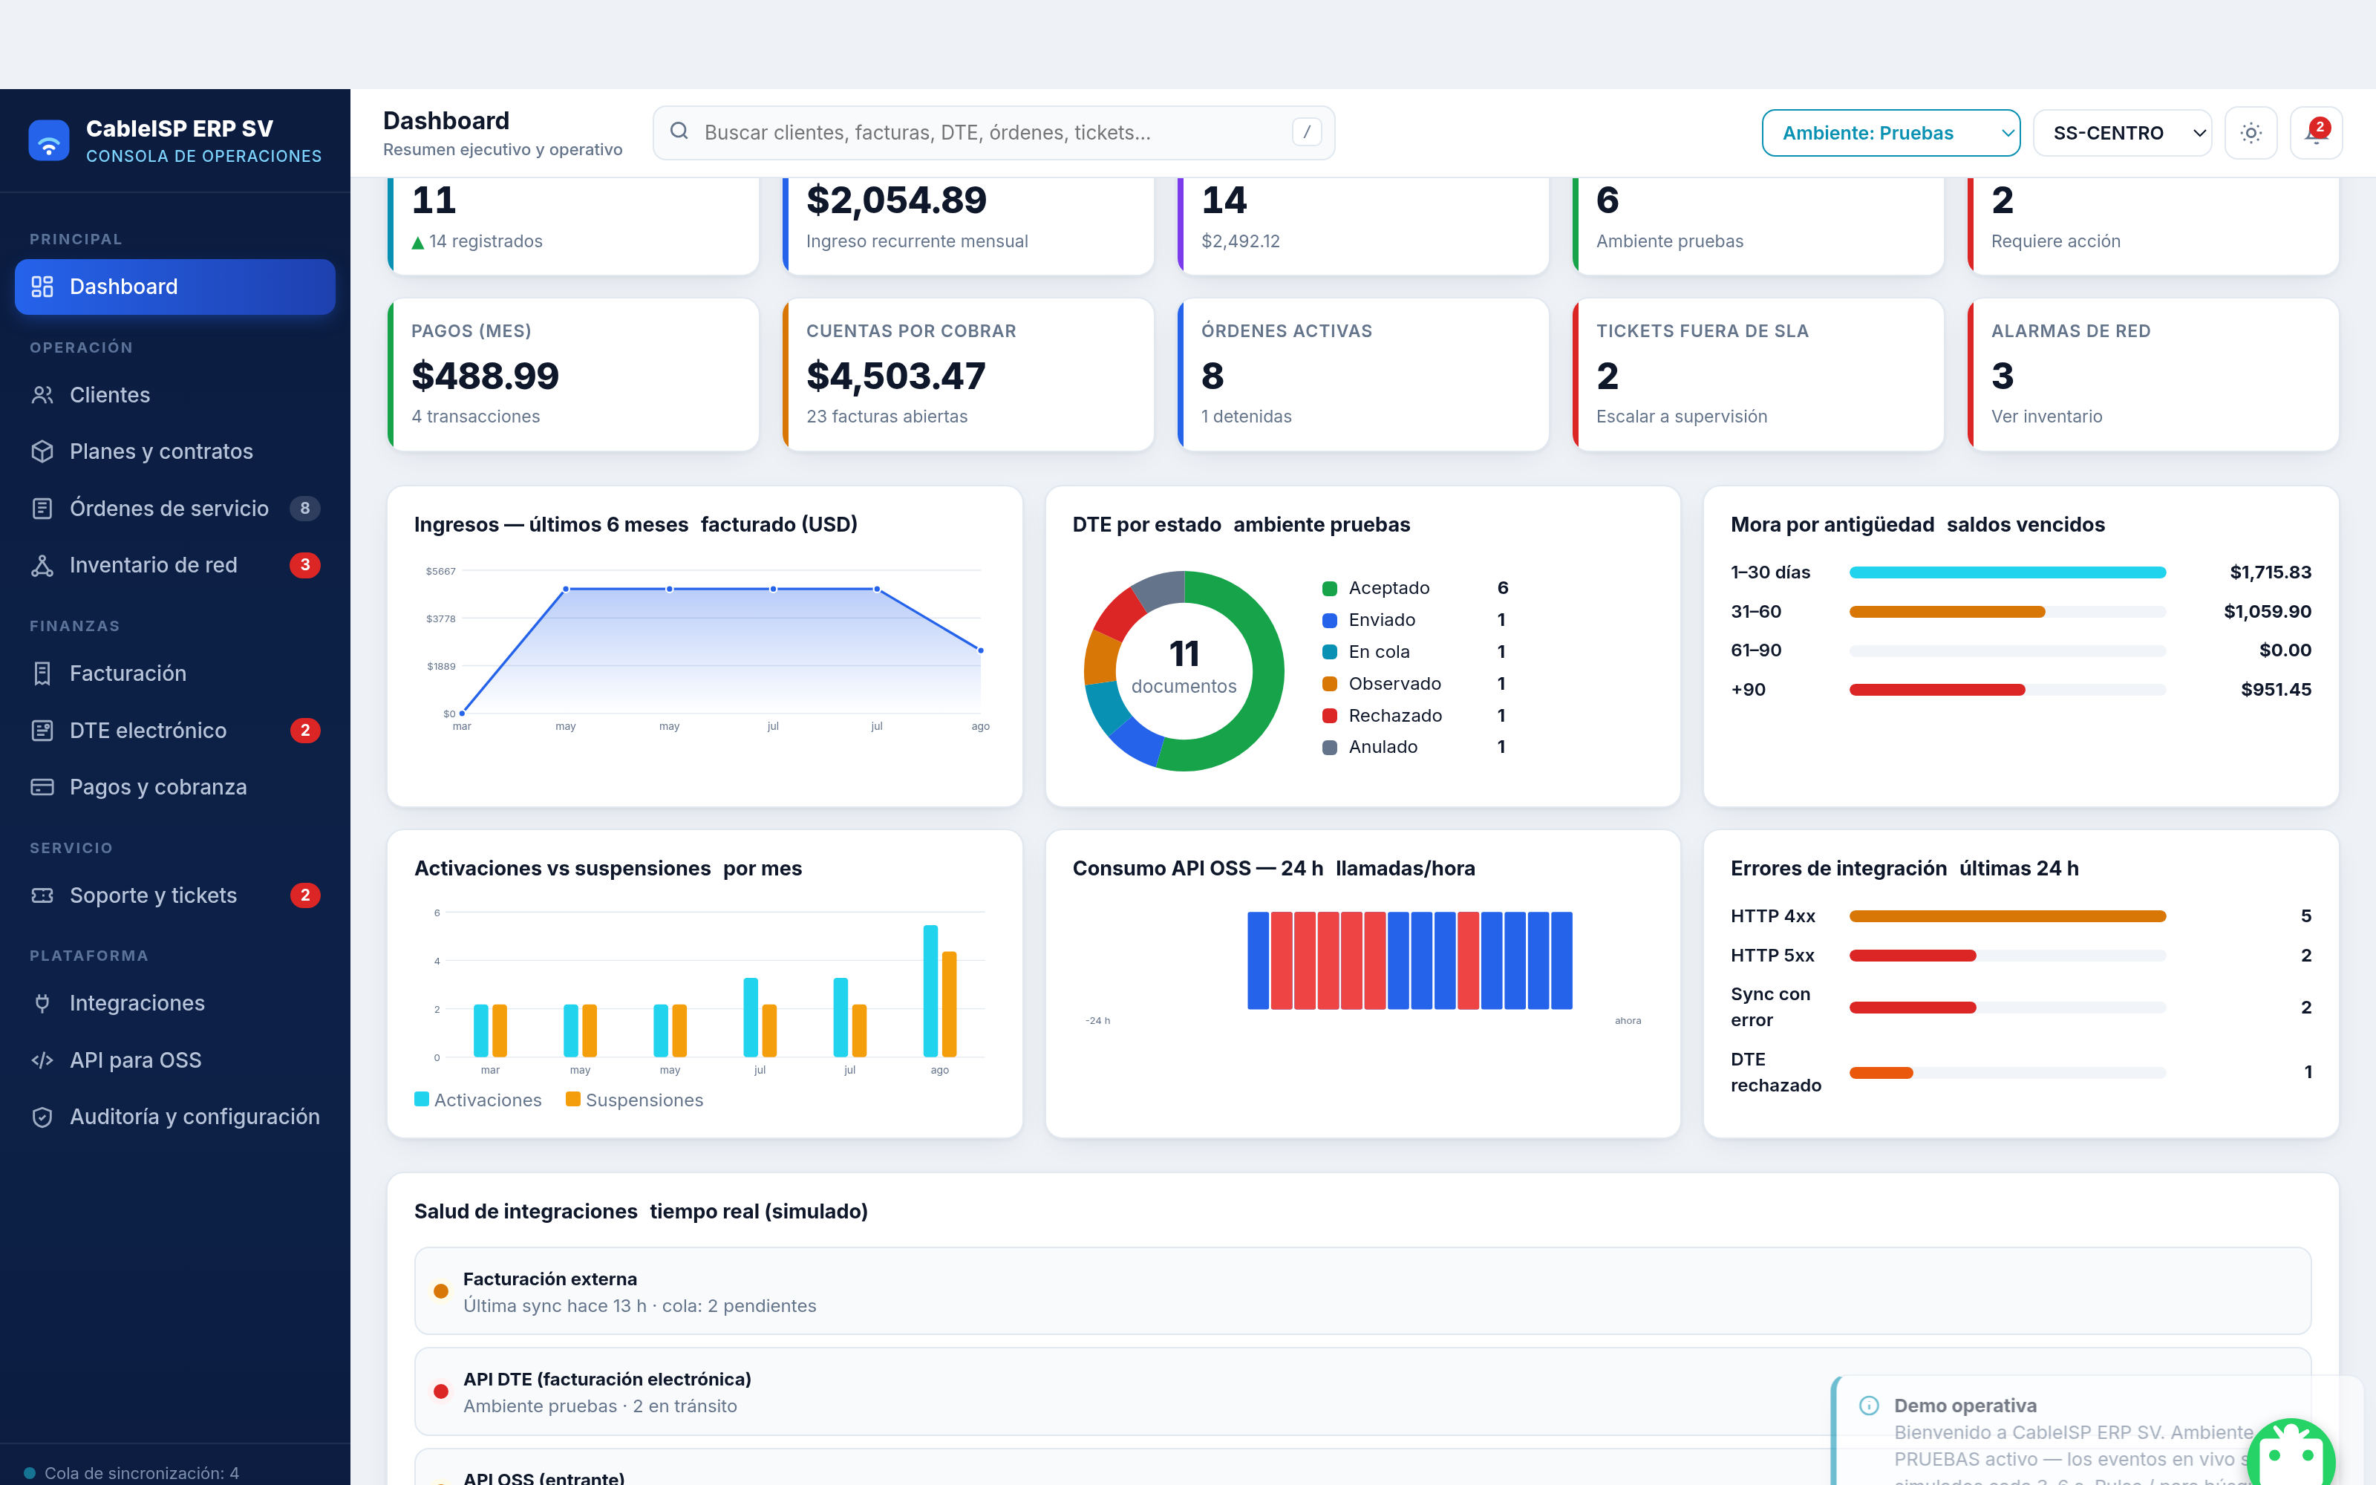Select the Facturación externa integration row
The width and height of the screenshot is (2376, 1485).
pos(1362,1290)
